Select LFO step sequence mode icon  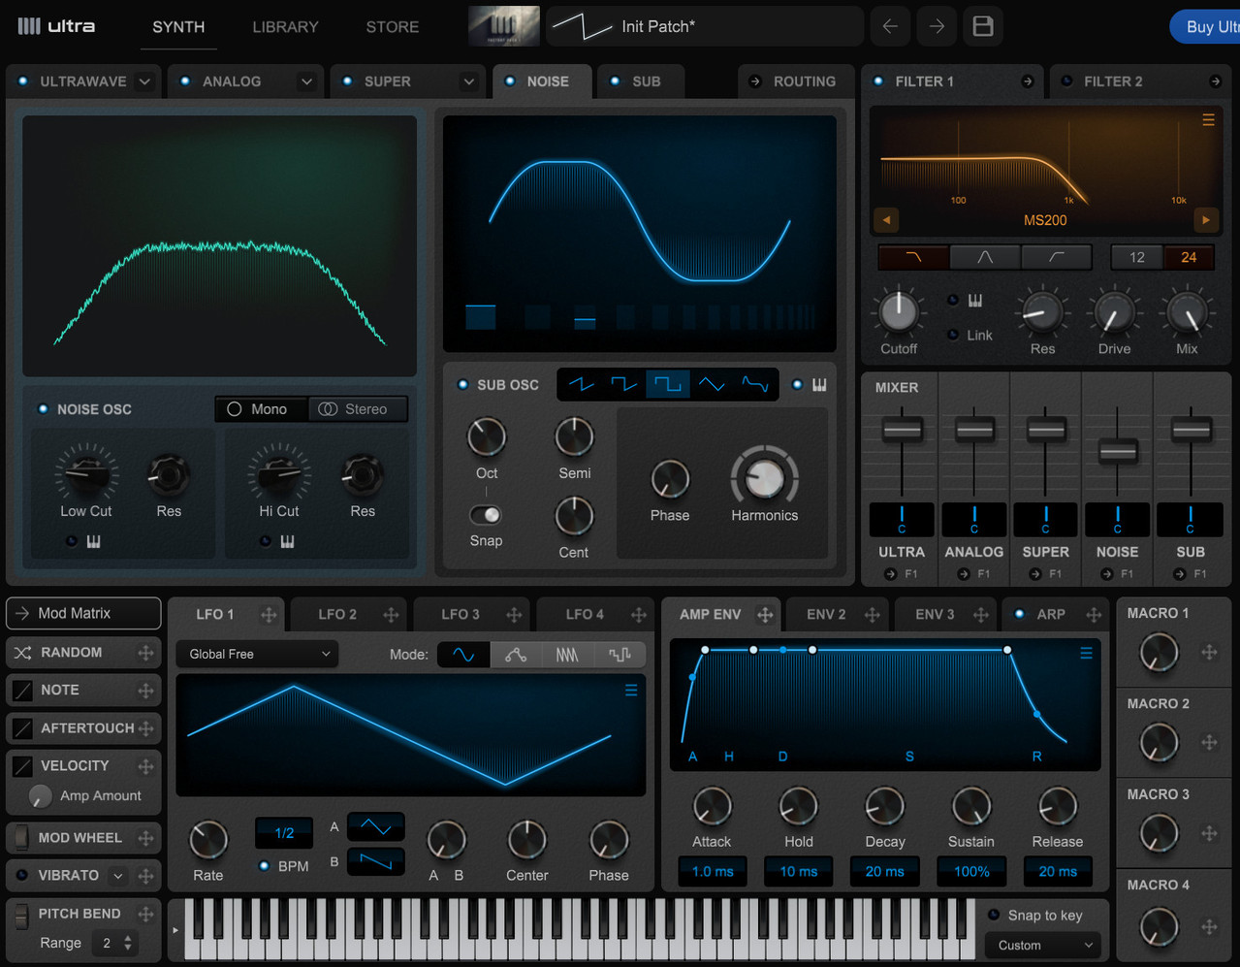pos(567,655)
